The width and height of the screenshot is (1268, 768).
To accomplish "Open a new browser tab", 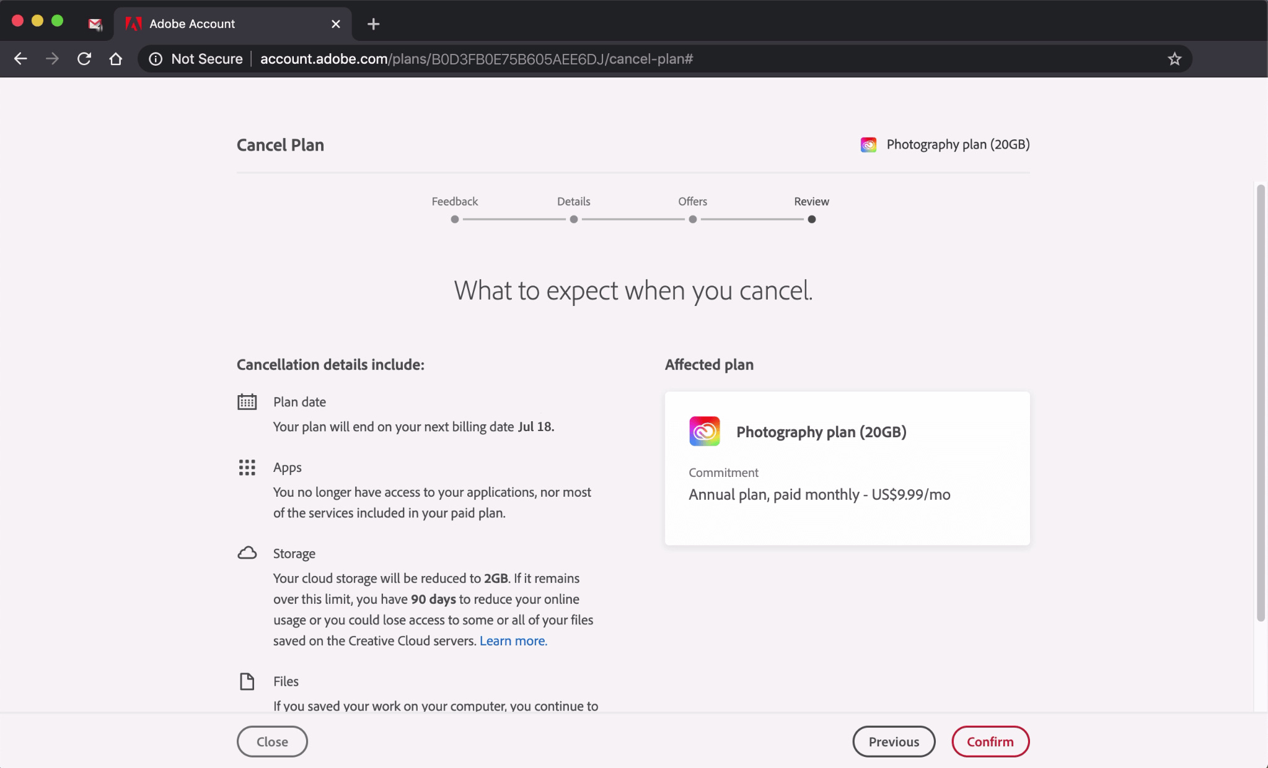I will [373, 24].
